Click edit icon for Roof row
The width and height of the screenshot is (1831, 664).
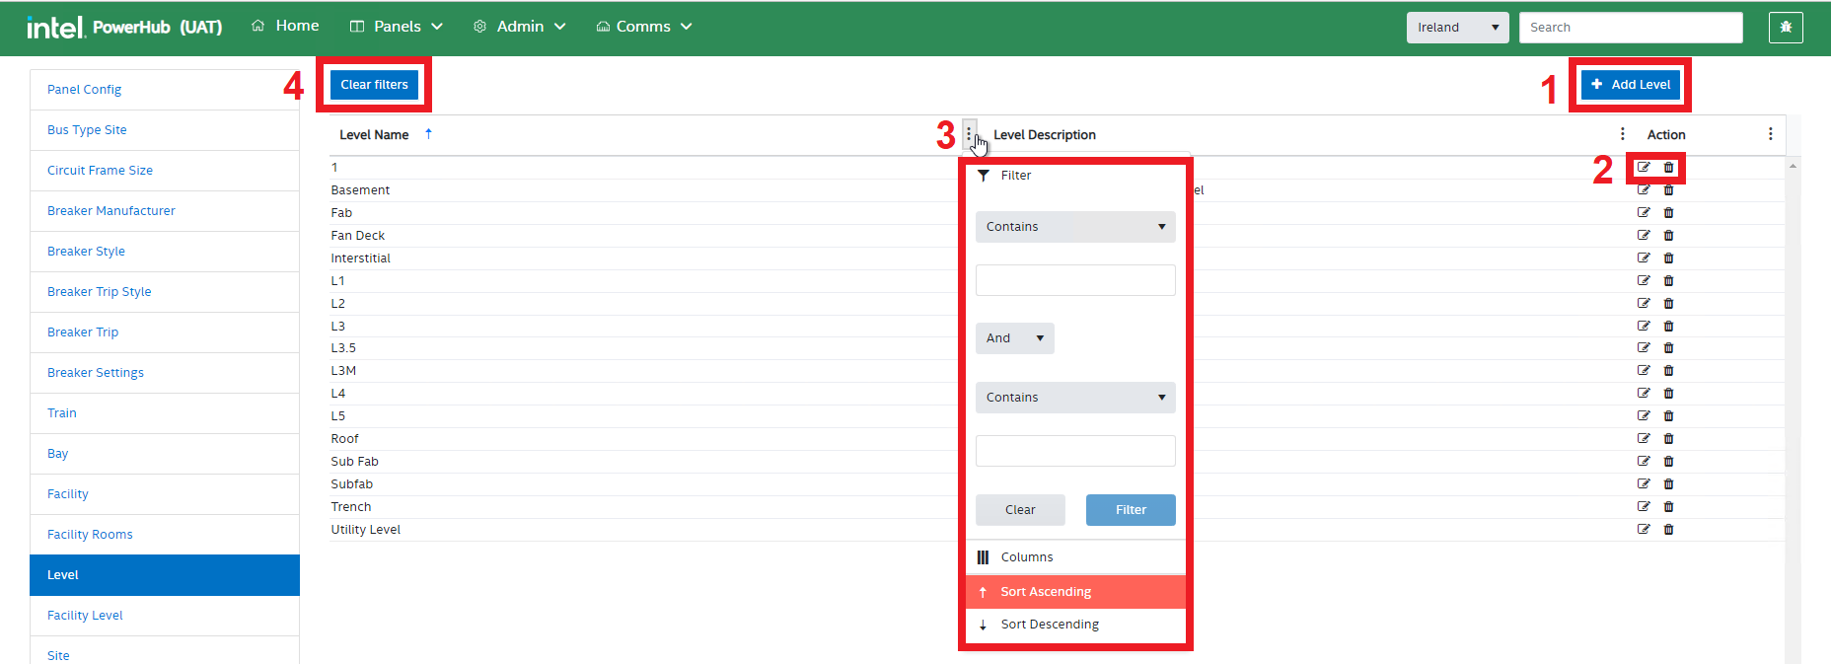coord(1644,439)
